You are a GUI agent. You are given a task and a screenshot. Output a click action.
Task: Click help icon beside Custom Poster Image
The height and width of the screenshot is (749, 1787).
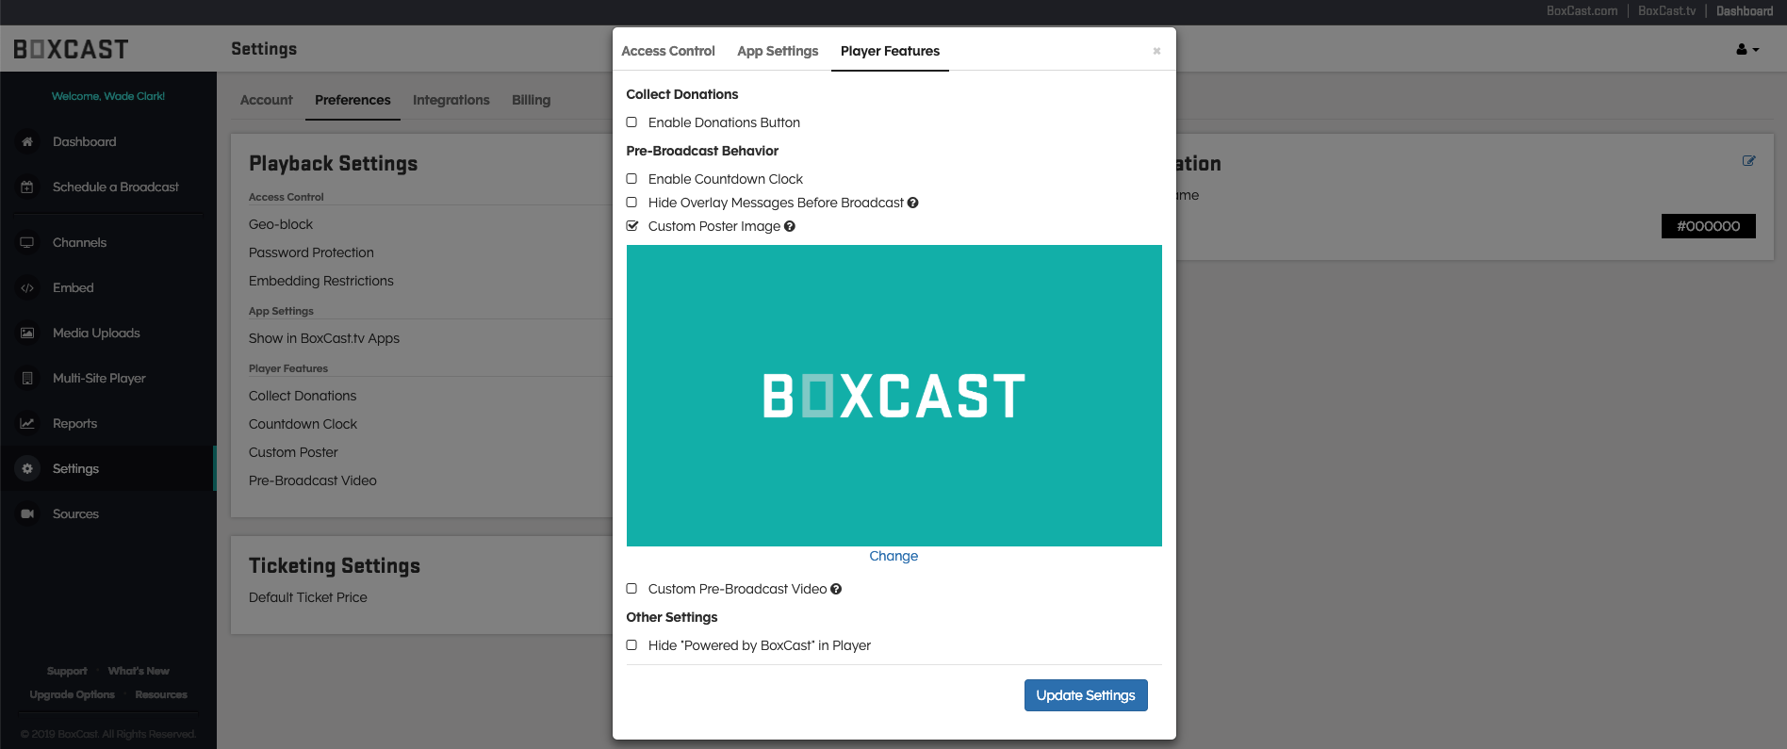[790, 226]
